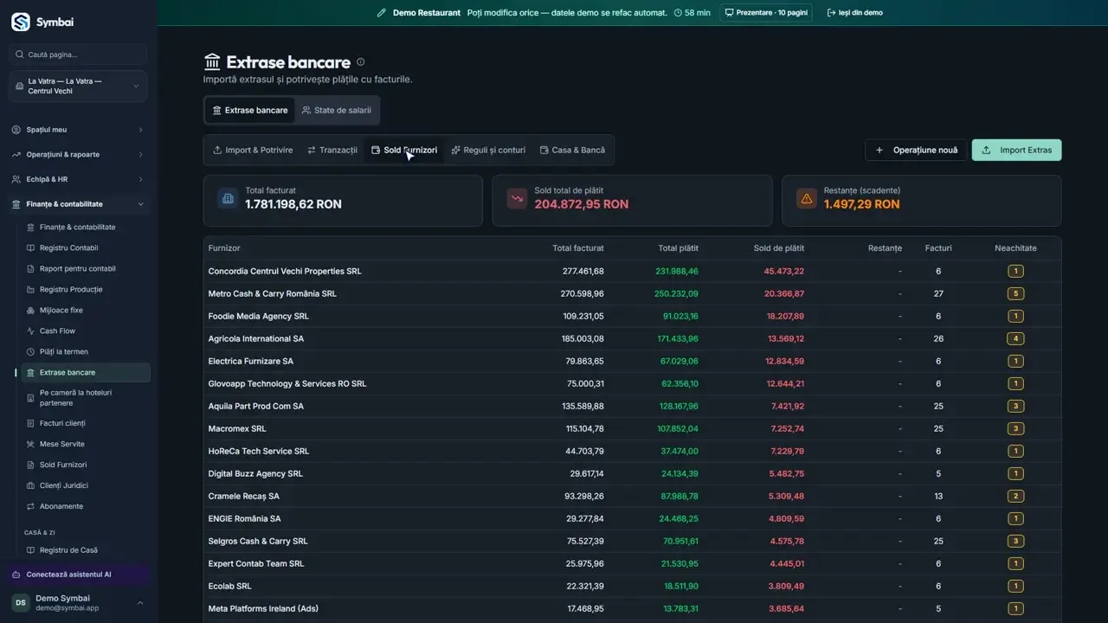Click supplier Cramele Recaș SA
Image resolution: width=1108 pixels, height=623 pixels.
(x=243, y=497)
